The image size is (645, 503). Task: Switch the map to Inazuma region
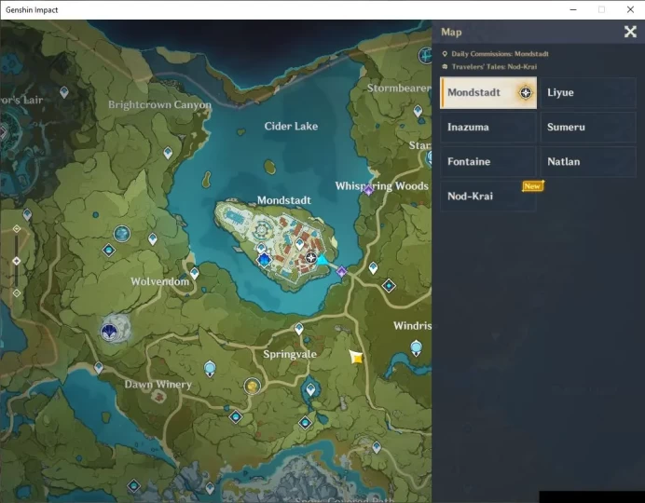click(488, 127)
